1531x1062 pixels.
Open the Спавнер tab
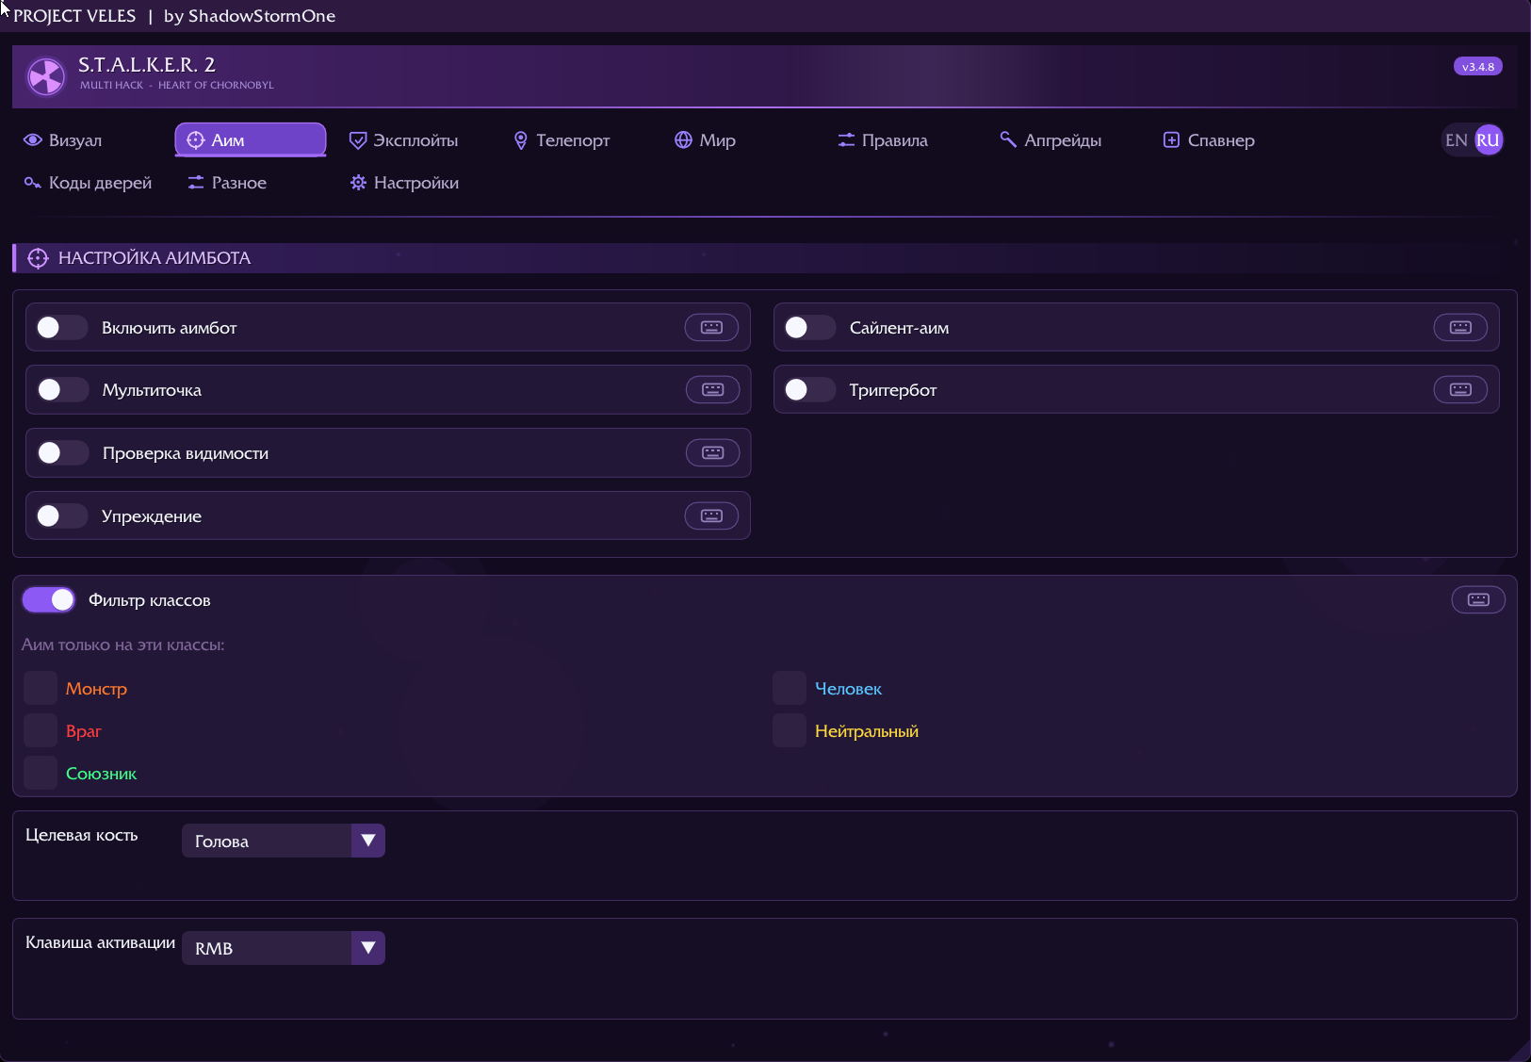(x=1209, y=140)
